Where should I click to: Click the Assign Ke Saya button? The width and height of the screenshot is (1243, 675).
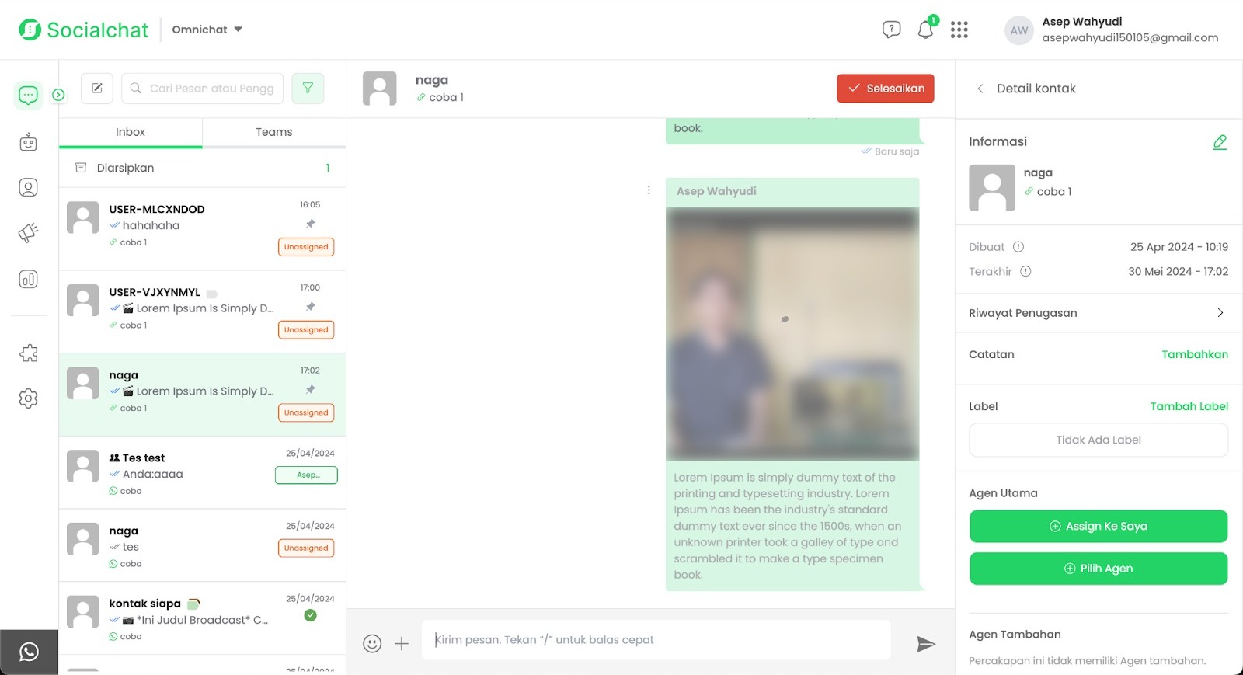(1098, 527)
